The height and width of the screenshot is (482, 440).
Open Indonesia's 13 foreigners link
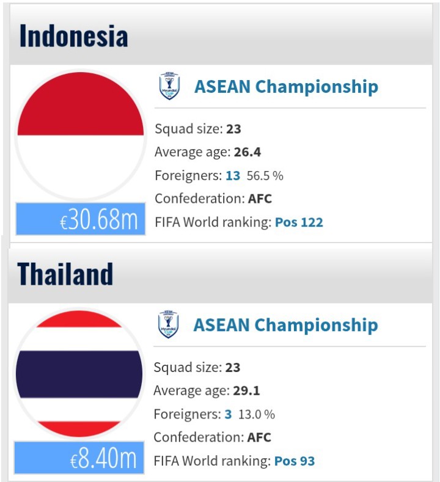click(x=233, y=175)
